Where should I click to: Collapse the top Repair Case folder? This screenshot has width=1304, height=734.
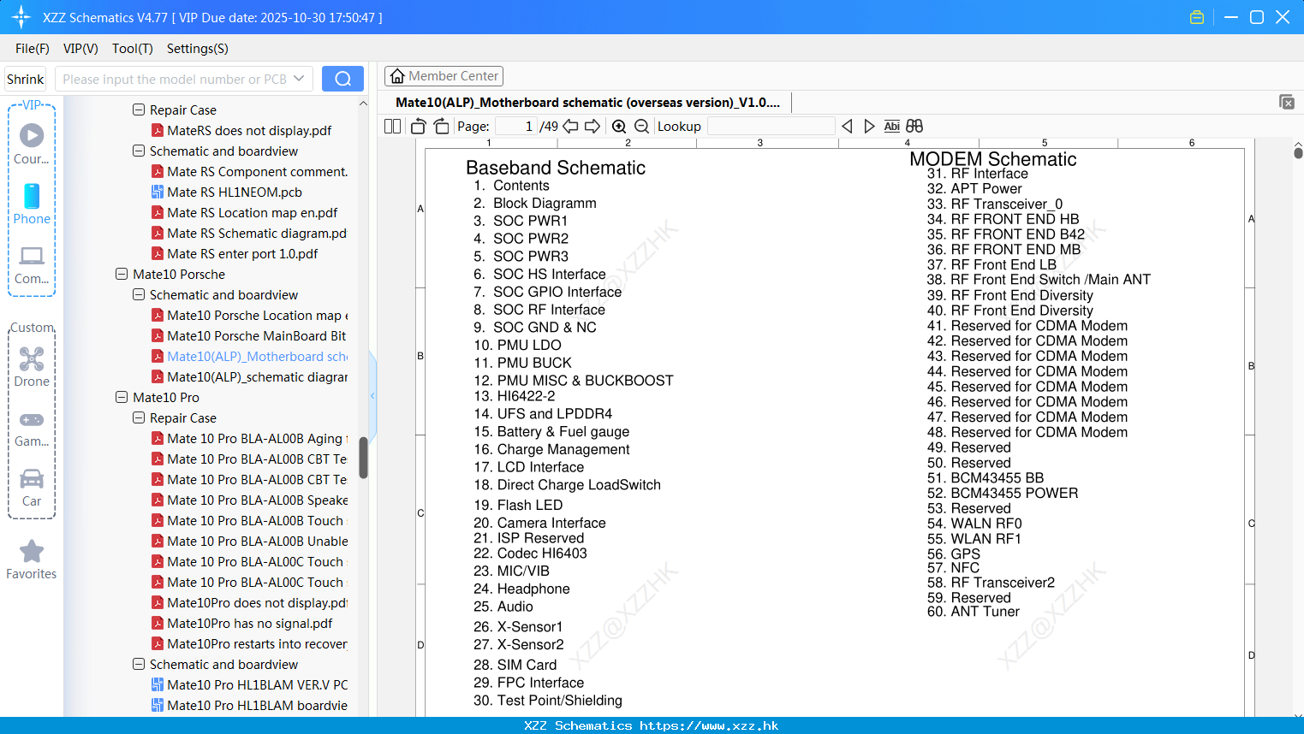(139, 110)
